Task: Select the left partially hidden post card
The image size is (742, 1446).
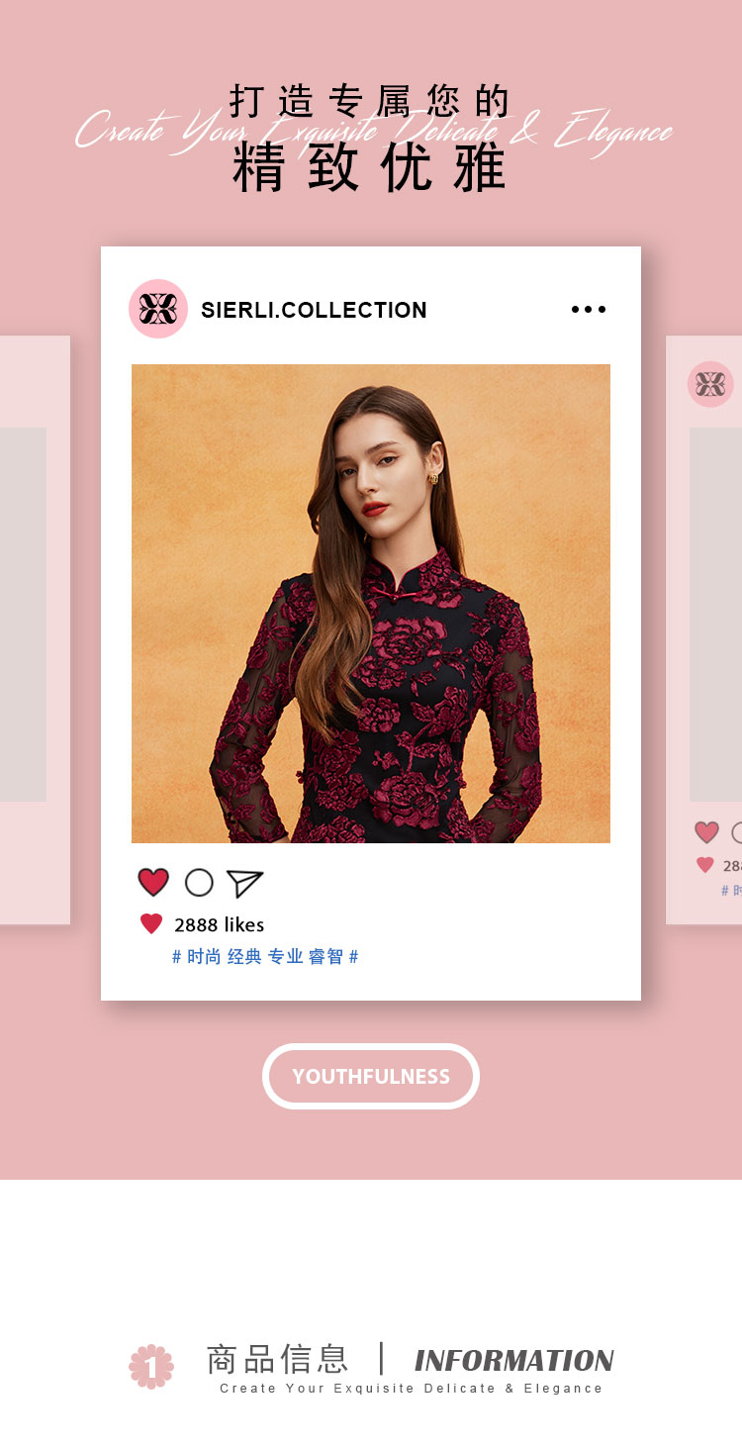Action: (35, 630)
